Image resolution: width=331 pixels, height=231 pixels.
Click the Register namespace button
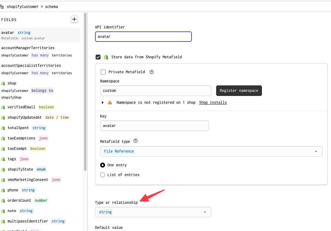click(x=239, y=91)
